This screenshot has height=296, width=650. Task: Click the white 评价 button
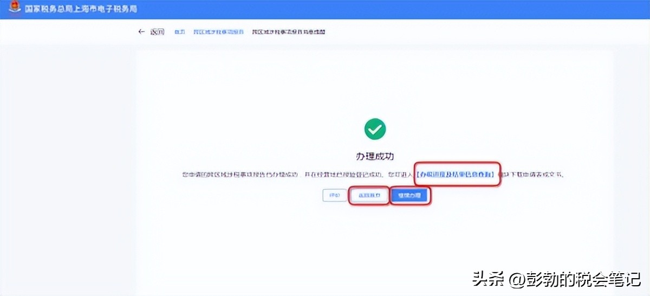(x=334, y=195)
